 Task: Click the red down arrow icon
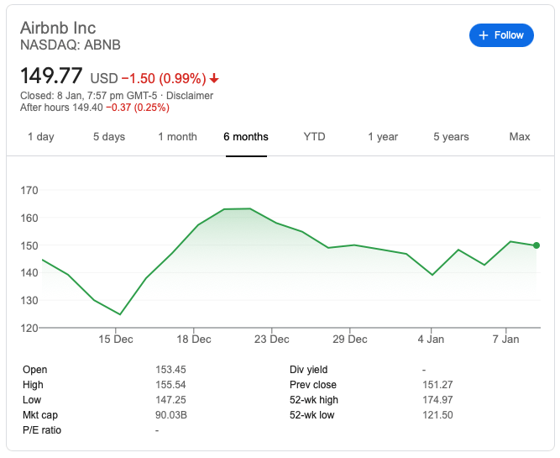pyautogui.click(x=214, y=78)
